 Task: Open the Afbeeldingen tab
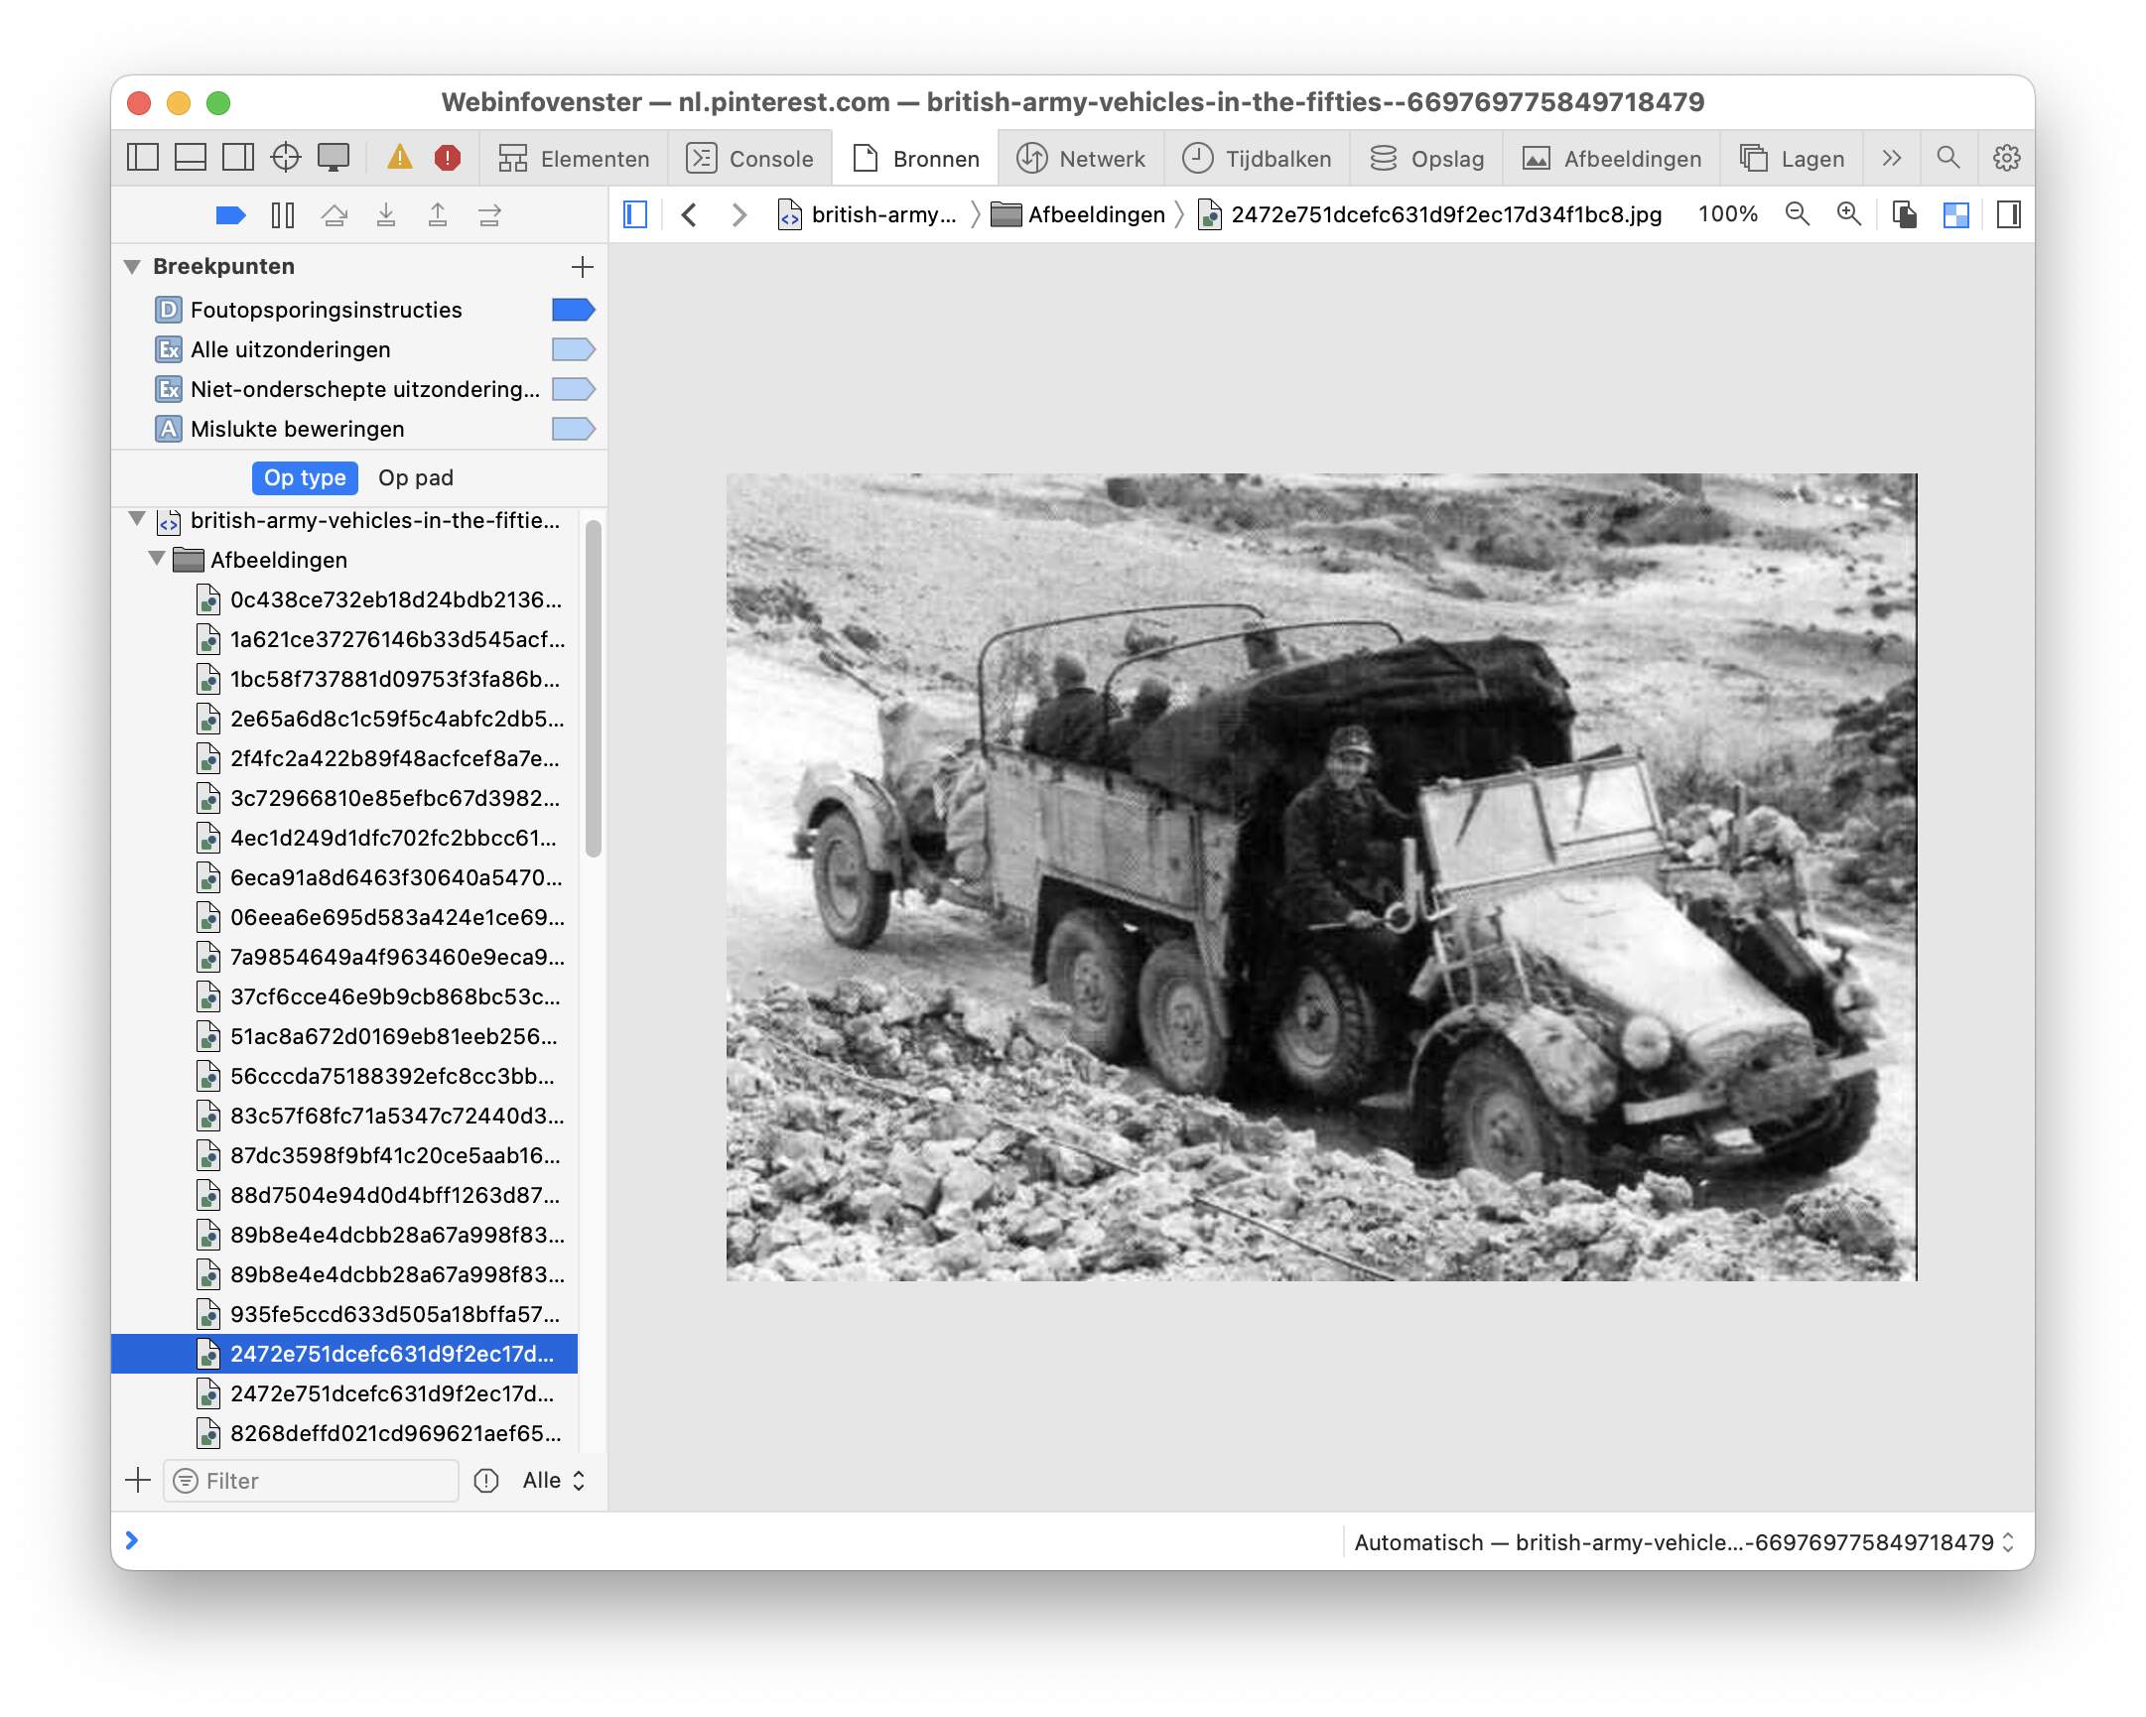click(1612, 158)
